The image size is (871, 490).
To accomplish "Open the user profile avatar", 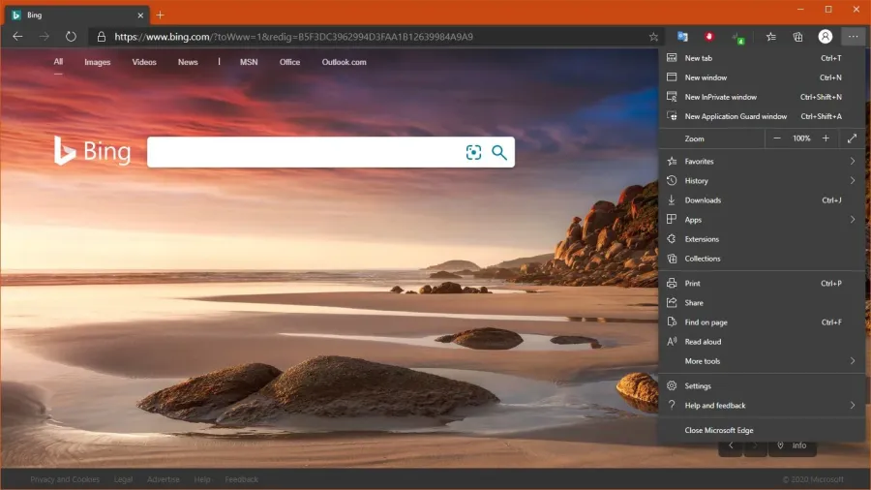I will [x=825, y=37].
